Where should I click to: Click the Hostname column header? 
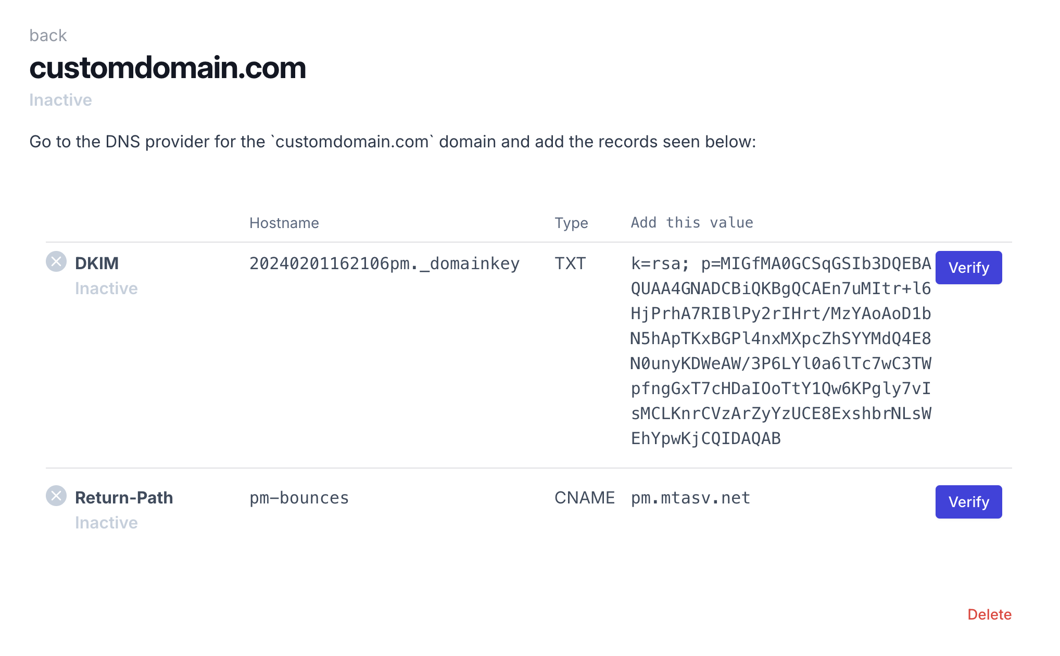[284, 223]
